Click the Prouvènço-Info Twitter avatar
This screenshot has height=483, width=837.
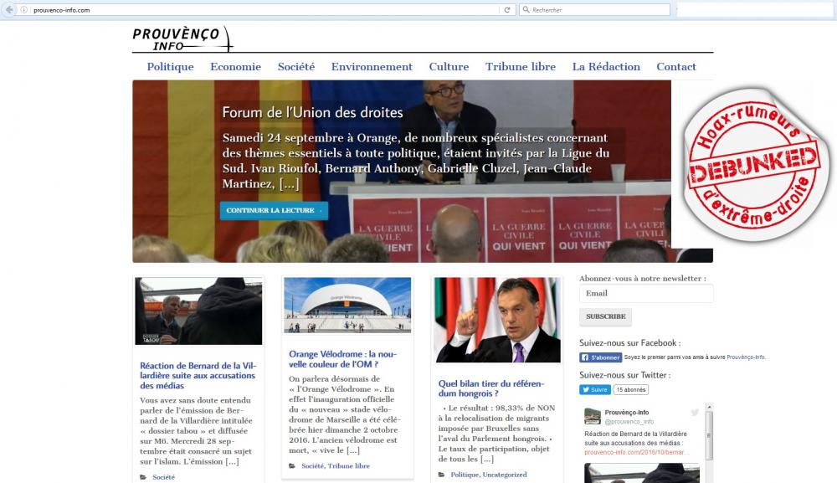point(593,416)
